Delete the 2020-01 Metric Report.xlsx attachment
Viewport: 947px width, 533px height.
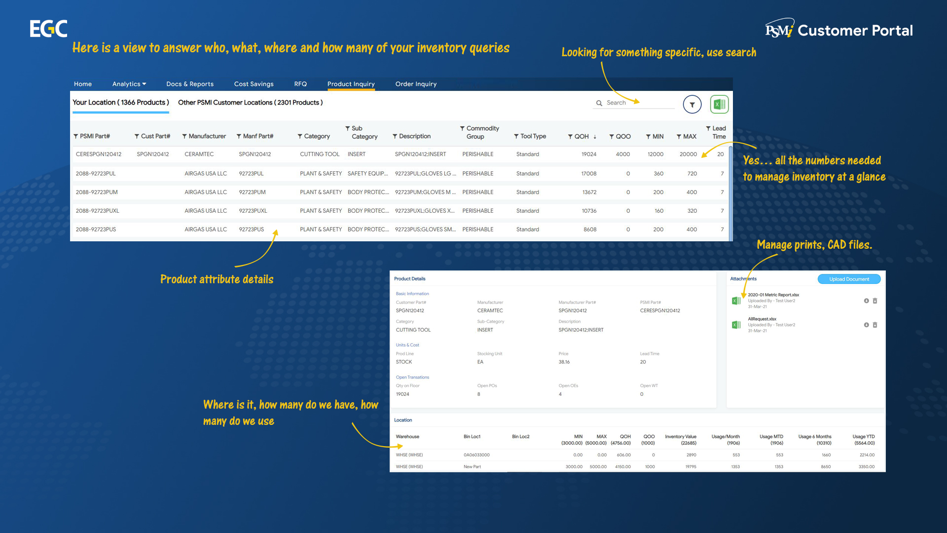(x=875, y=301)
